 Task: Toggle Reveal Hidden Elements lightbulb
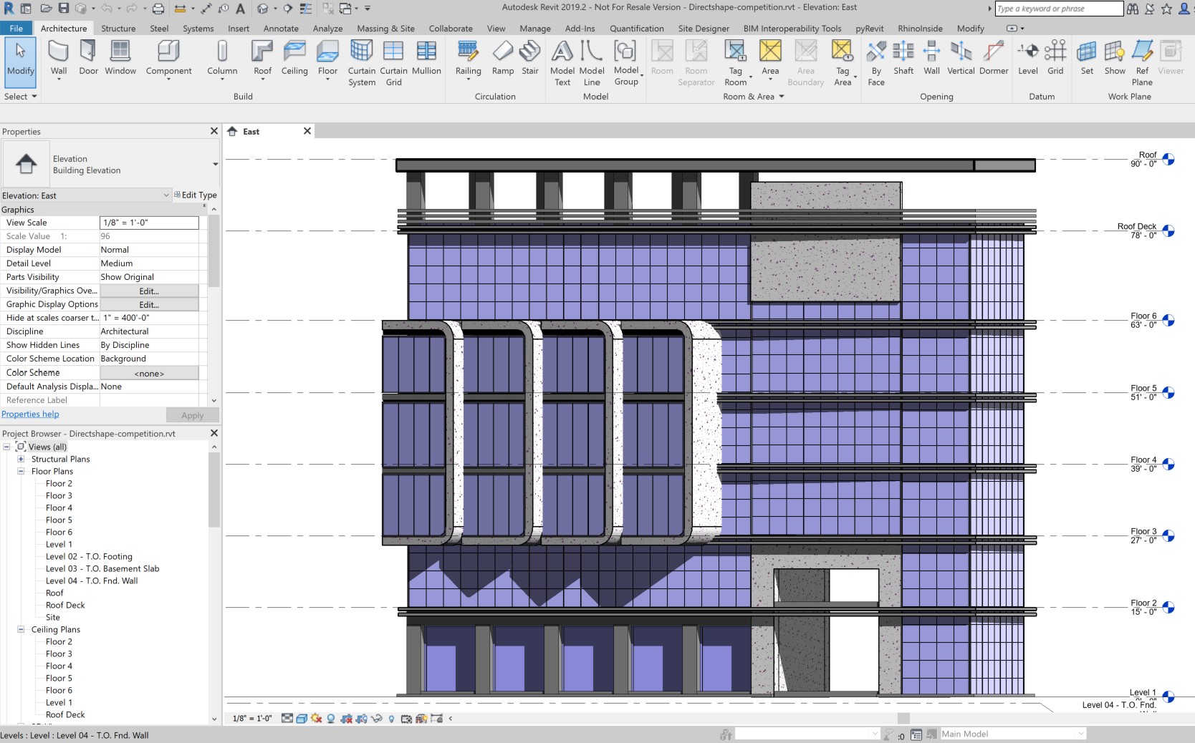tap(391, 719)
